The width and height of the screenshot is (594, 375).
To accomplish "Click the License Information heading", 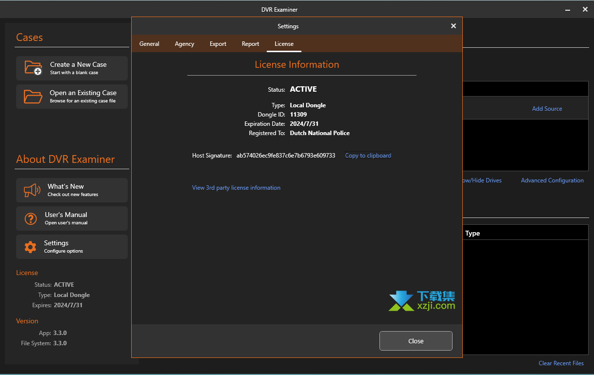I will [297, 64].
